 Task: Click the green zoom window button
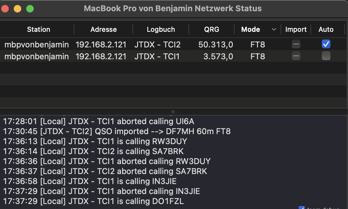pyautogui.click(x=30, y=9)
